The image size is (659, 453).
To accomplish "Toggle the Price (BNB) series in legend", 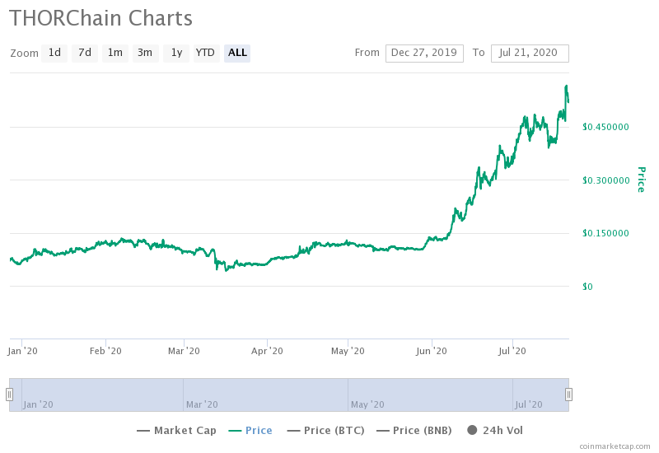I will click(414, 430).
